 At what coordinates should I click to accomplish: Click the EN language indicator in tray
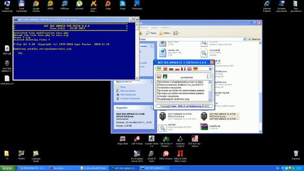[x=277, y=168]
